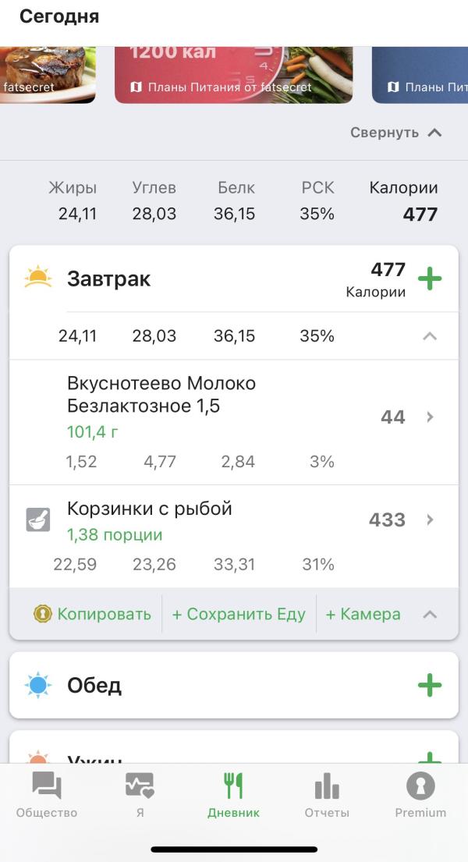The width and height of the screenshot is (468, 862).
Task: Open the Общество chat bubbles icon
Action: click(47, 786)
